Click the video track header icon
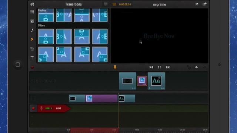 [x=33, y=99]
